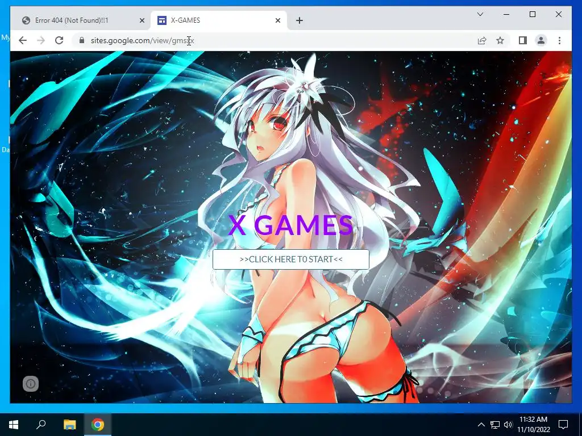Click the X GAMES heading text
This screenshot has height=436, width=582.
[290, 225]
